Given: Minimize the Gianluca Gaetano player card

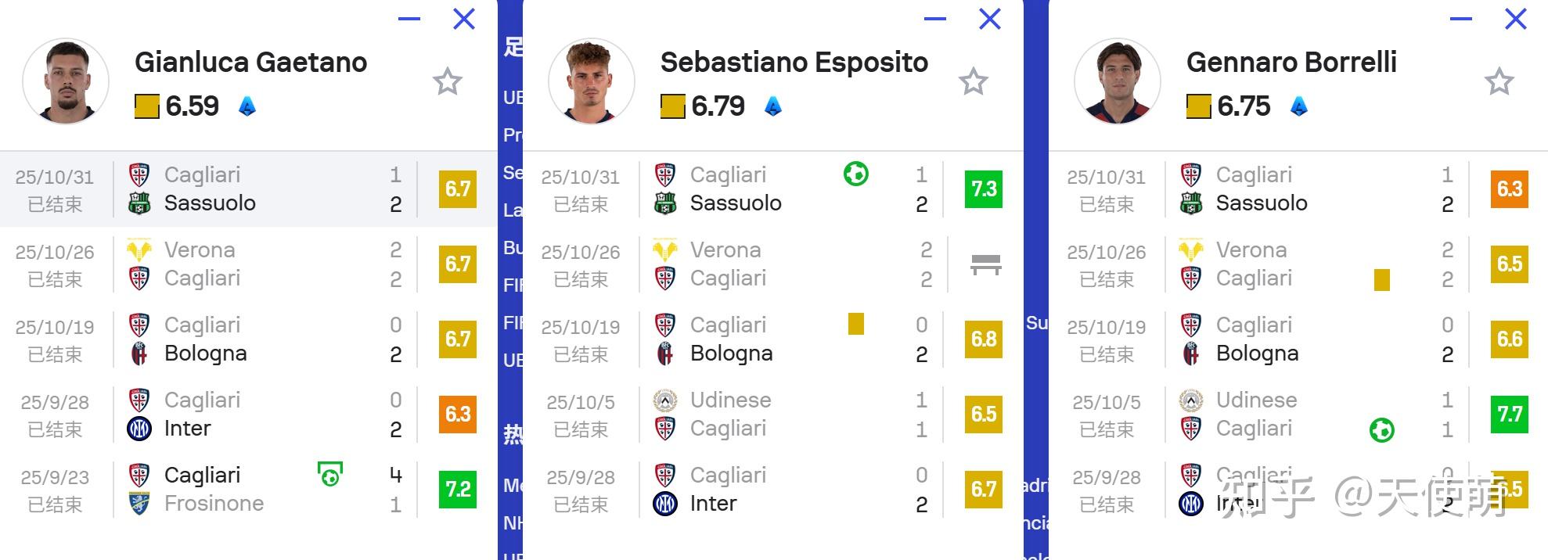Looking at the screenshot, I should point(409,19).
